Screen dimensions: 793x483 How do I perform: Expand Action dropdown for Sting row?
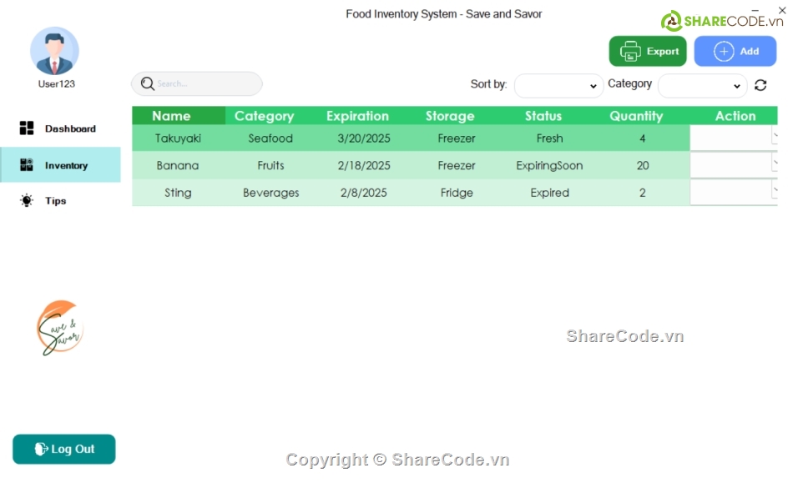(x=774, y=193)
